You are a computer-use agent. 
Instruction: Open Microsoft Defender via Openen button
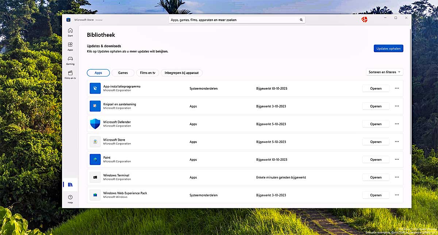(376, 124)
